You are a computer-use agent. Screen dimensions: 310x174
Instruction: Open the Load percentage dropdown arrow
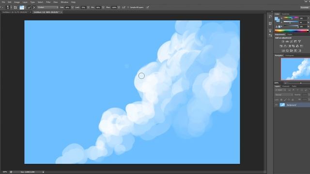coord(88,7)
